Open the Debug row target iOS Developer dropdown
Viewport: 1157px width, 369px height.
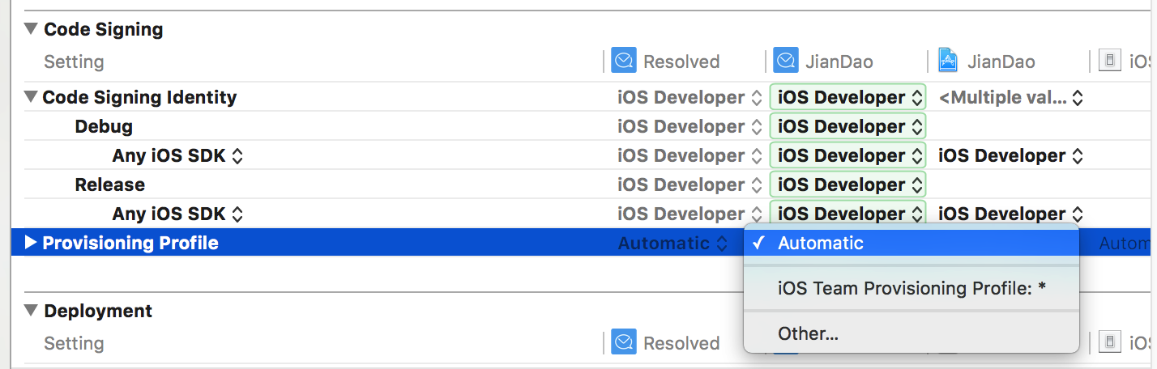coord(847,127)
